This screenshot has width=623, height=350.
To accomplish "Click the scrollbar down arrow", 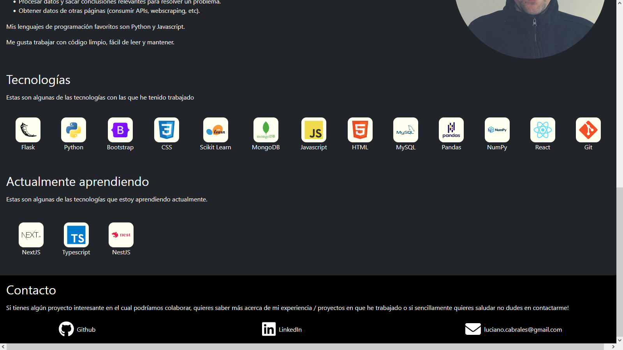I will click(x=619, y=340).
